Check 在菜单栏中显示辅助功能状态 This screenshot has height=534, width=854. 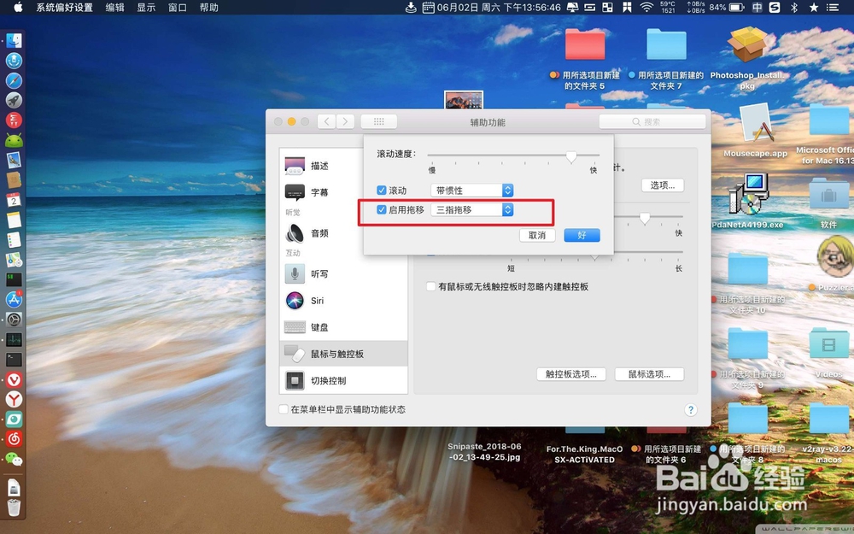point(282,410)
